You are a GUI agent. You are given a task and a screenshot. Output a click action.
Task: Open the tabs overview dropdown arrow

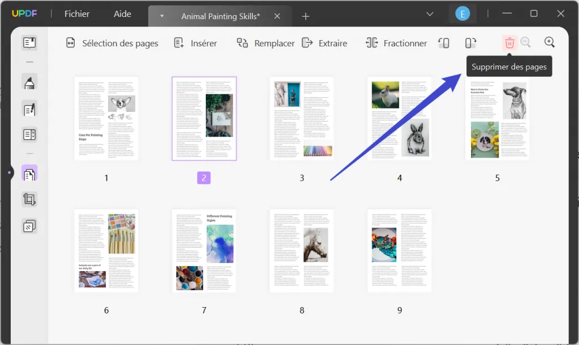[430, 14]
